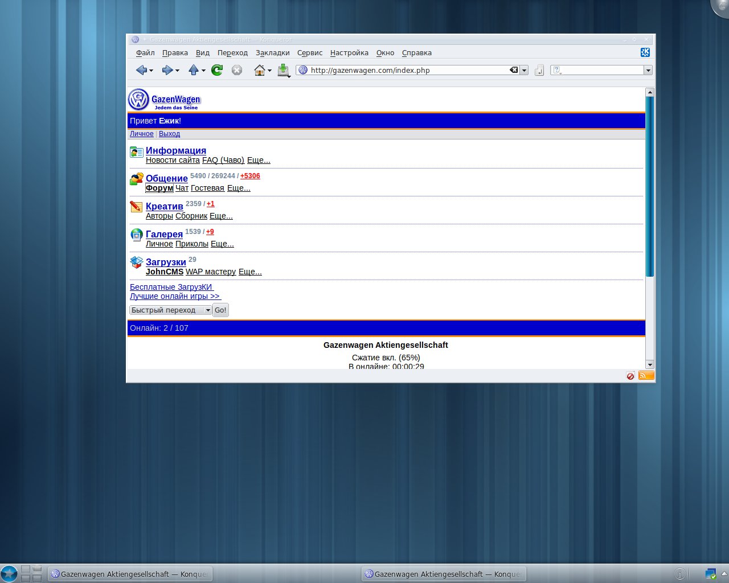
Task: Switch to second Konqueror taskbar entry
Action: [444, 574]
